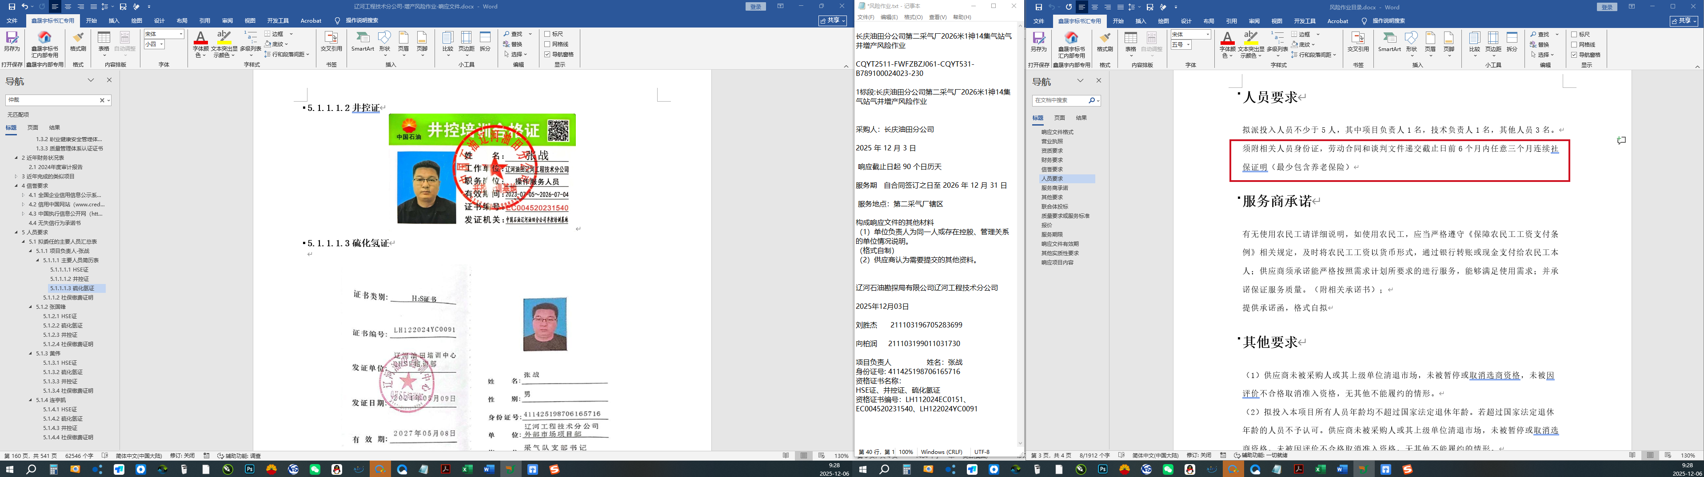Viewport: 1704px width, 477px height.
Task: Open 引用 tab in right Word window
Action: coord(1231,21)
